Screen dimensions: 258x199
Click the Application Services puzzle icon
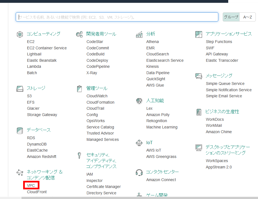coord(199,34)
